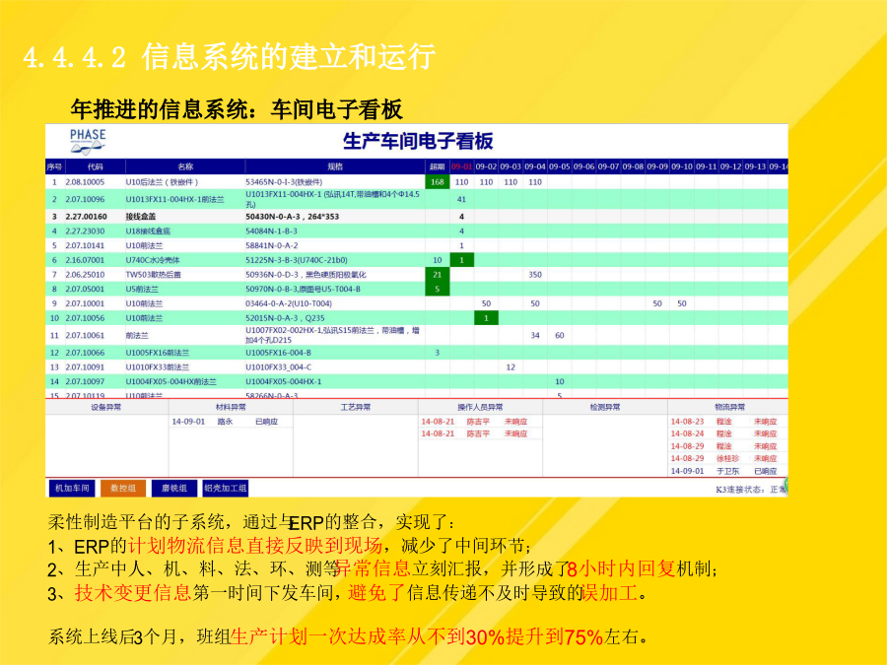Switch to the 机加车间 tab
This screenshot has width=887, height=665.
(x=72, y=488)
